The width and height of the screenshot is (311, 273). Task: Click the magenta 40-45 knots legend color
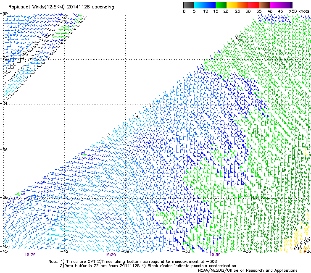(x=276, y=5)
